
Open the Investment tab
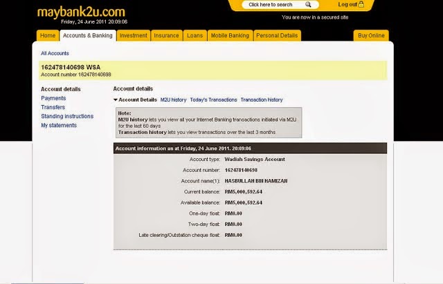click(134, 35)
